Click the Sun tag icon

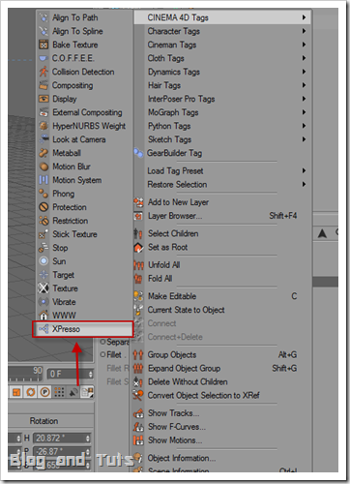[44, 261]
